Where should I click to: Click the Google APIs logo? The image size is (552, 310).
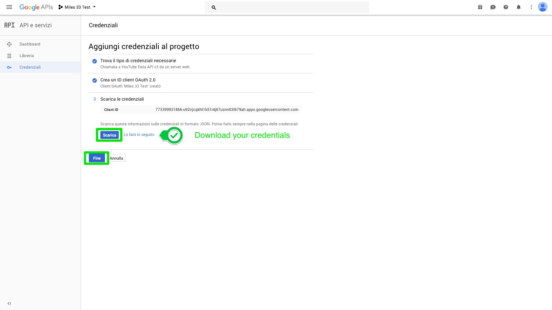pos(36,7)
